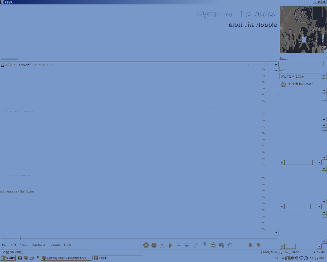This screenshot has width=327, height=262.
Task: Click the Mott The Hoople album art thumbnail
Action: click(303, 29)
